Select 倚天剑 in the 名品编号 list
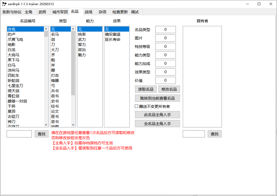 tap(13, 91)
